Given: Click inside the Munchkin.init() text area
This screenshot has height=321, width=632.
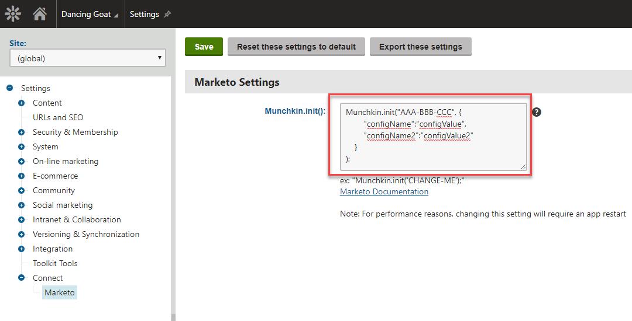Looking at the screenshot, I should tap(433, 137).
